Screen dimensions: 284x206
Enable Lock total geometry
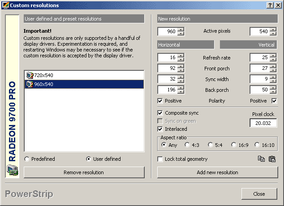(x=160, y=159)
